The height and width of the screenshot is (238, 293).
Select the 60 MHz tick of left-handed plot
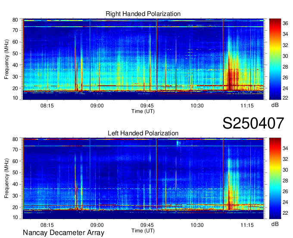tap(15, 161)
